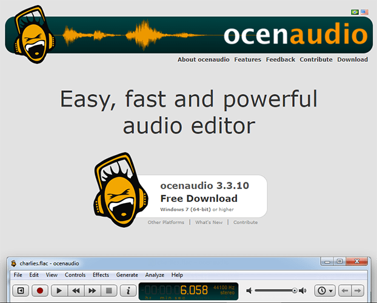The image size is (377, 303).
Task: Open the Effects menu
Action: click(101, 275)
